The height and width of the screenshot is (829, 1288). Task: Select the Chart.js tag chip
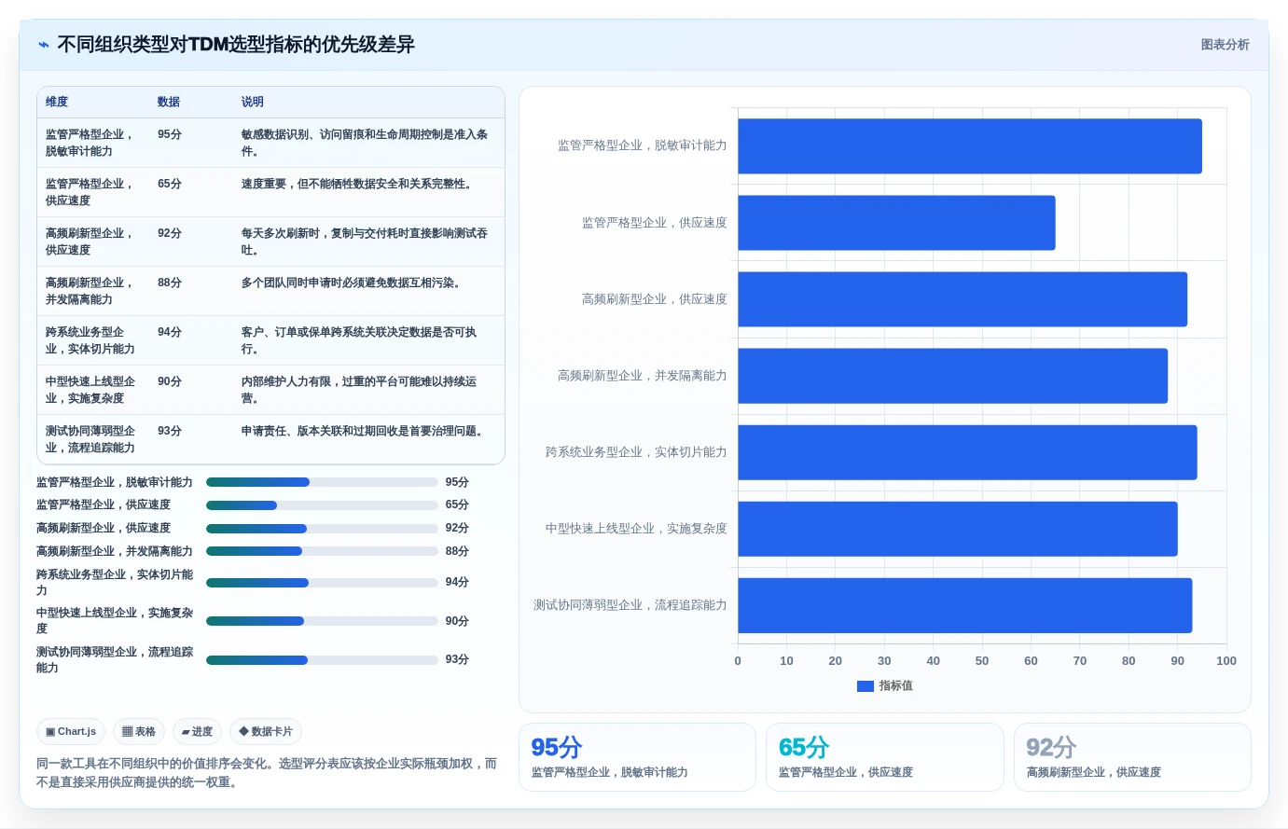[71, 732]
